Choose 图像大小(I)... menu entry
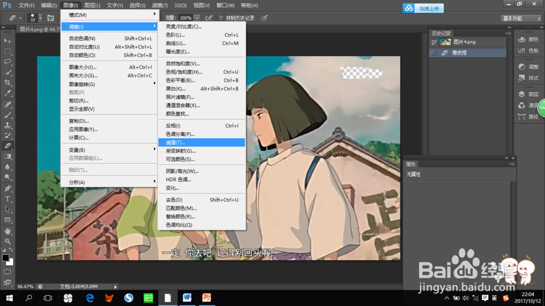 [x=110, y=67]
